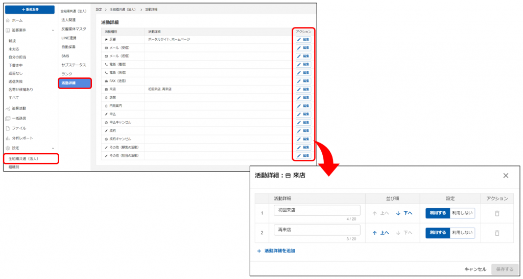The width and height of the screenshot is (523, 279).
Task: Click the 再来店 text field
Action: 317,230
